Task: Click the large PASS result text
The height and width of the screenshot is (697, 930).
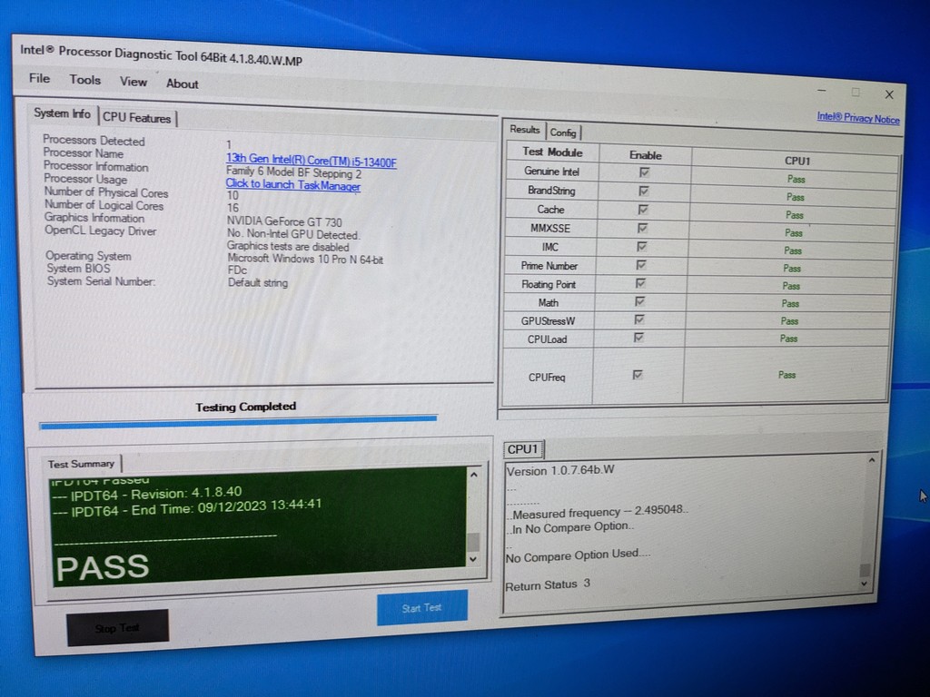Action: pos(102,567)
